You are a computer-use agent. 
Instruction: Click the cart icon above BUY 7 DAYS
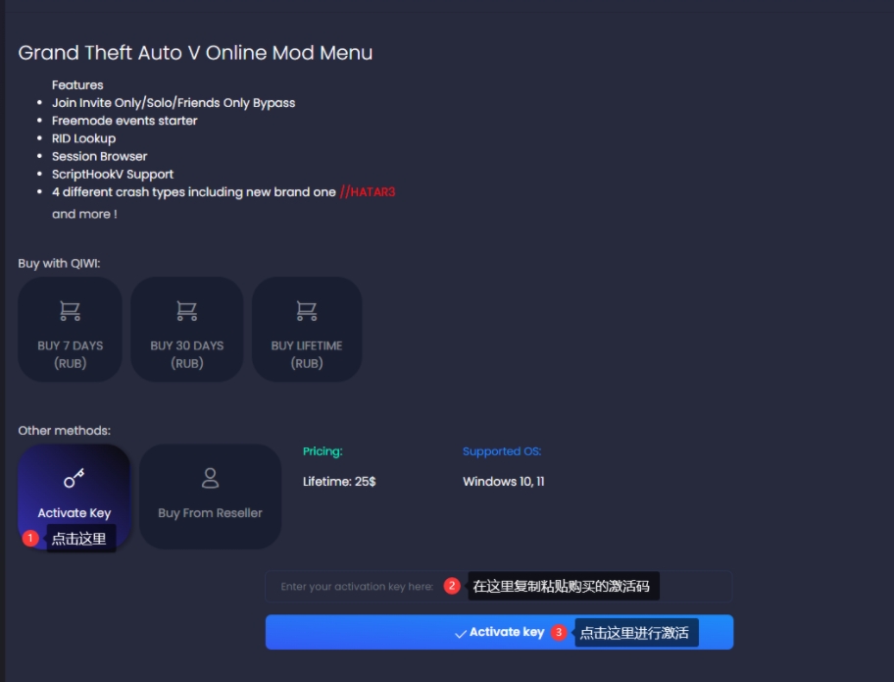[x=71, y=311]
